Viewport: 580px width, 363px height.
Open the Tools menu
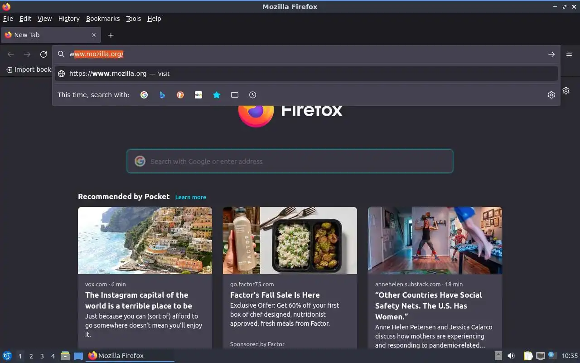point(133,19)
